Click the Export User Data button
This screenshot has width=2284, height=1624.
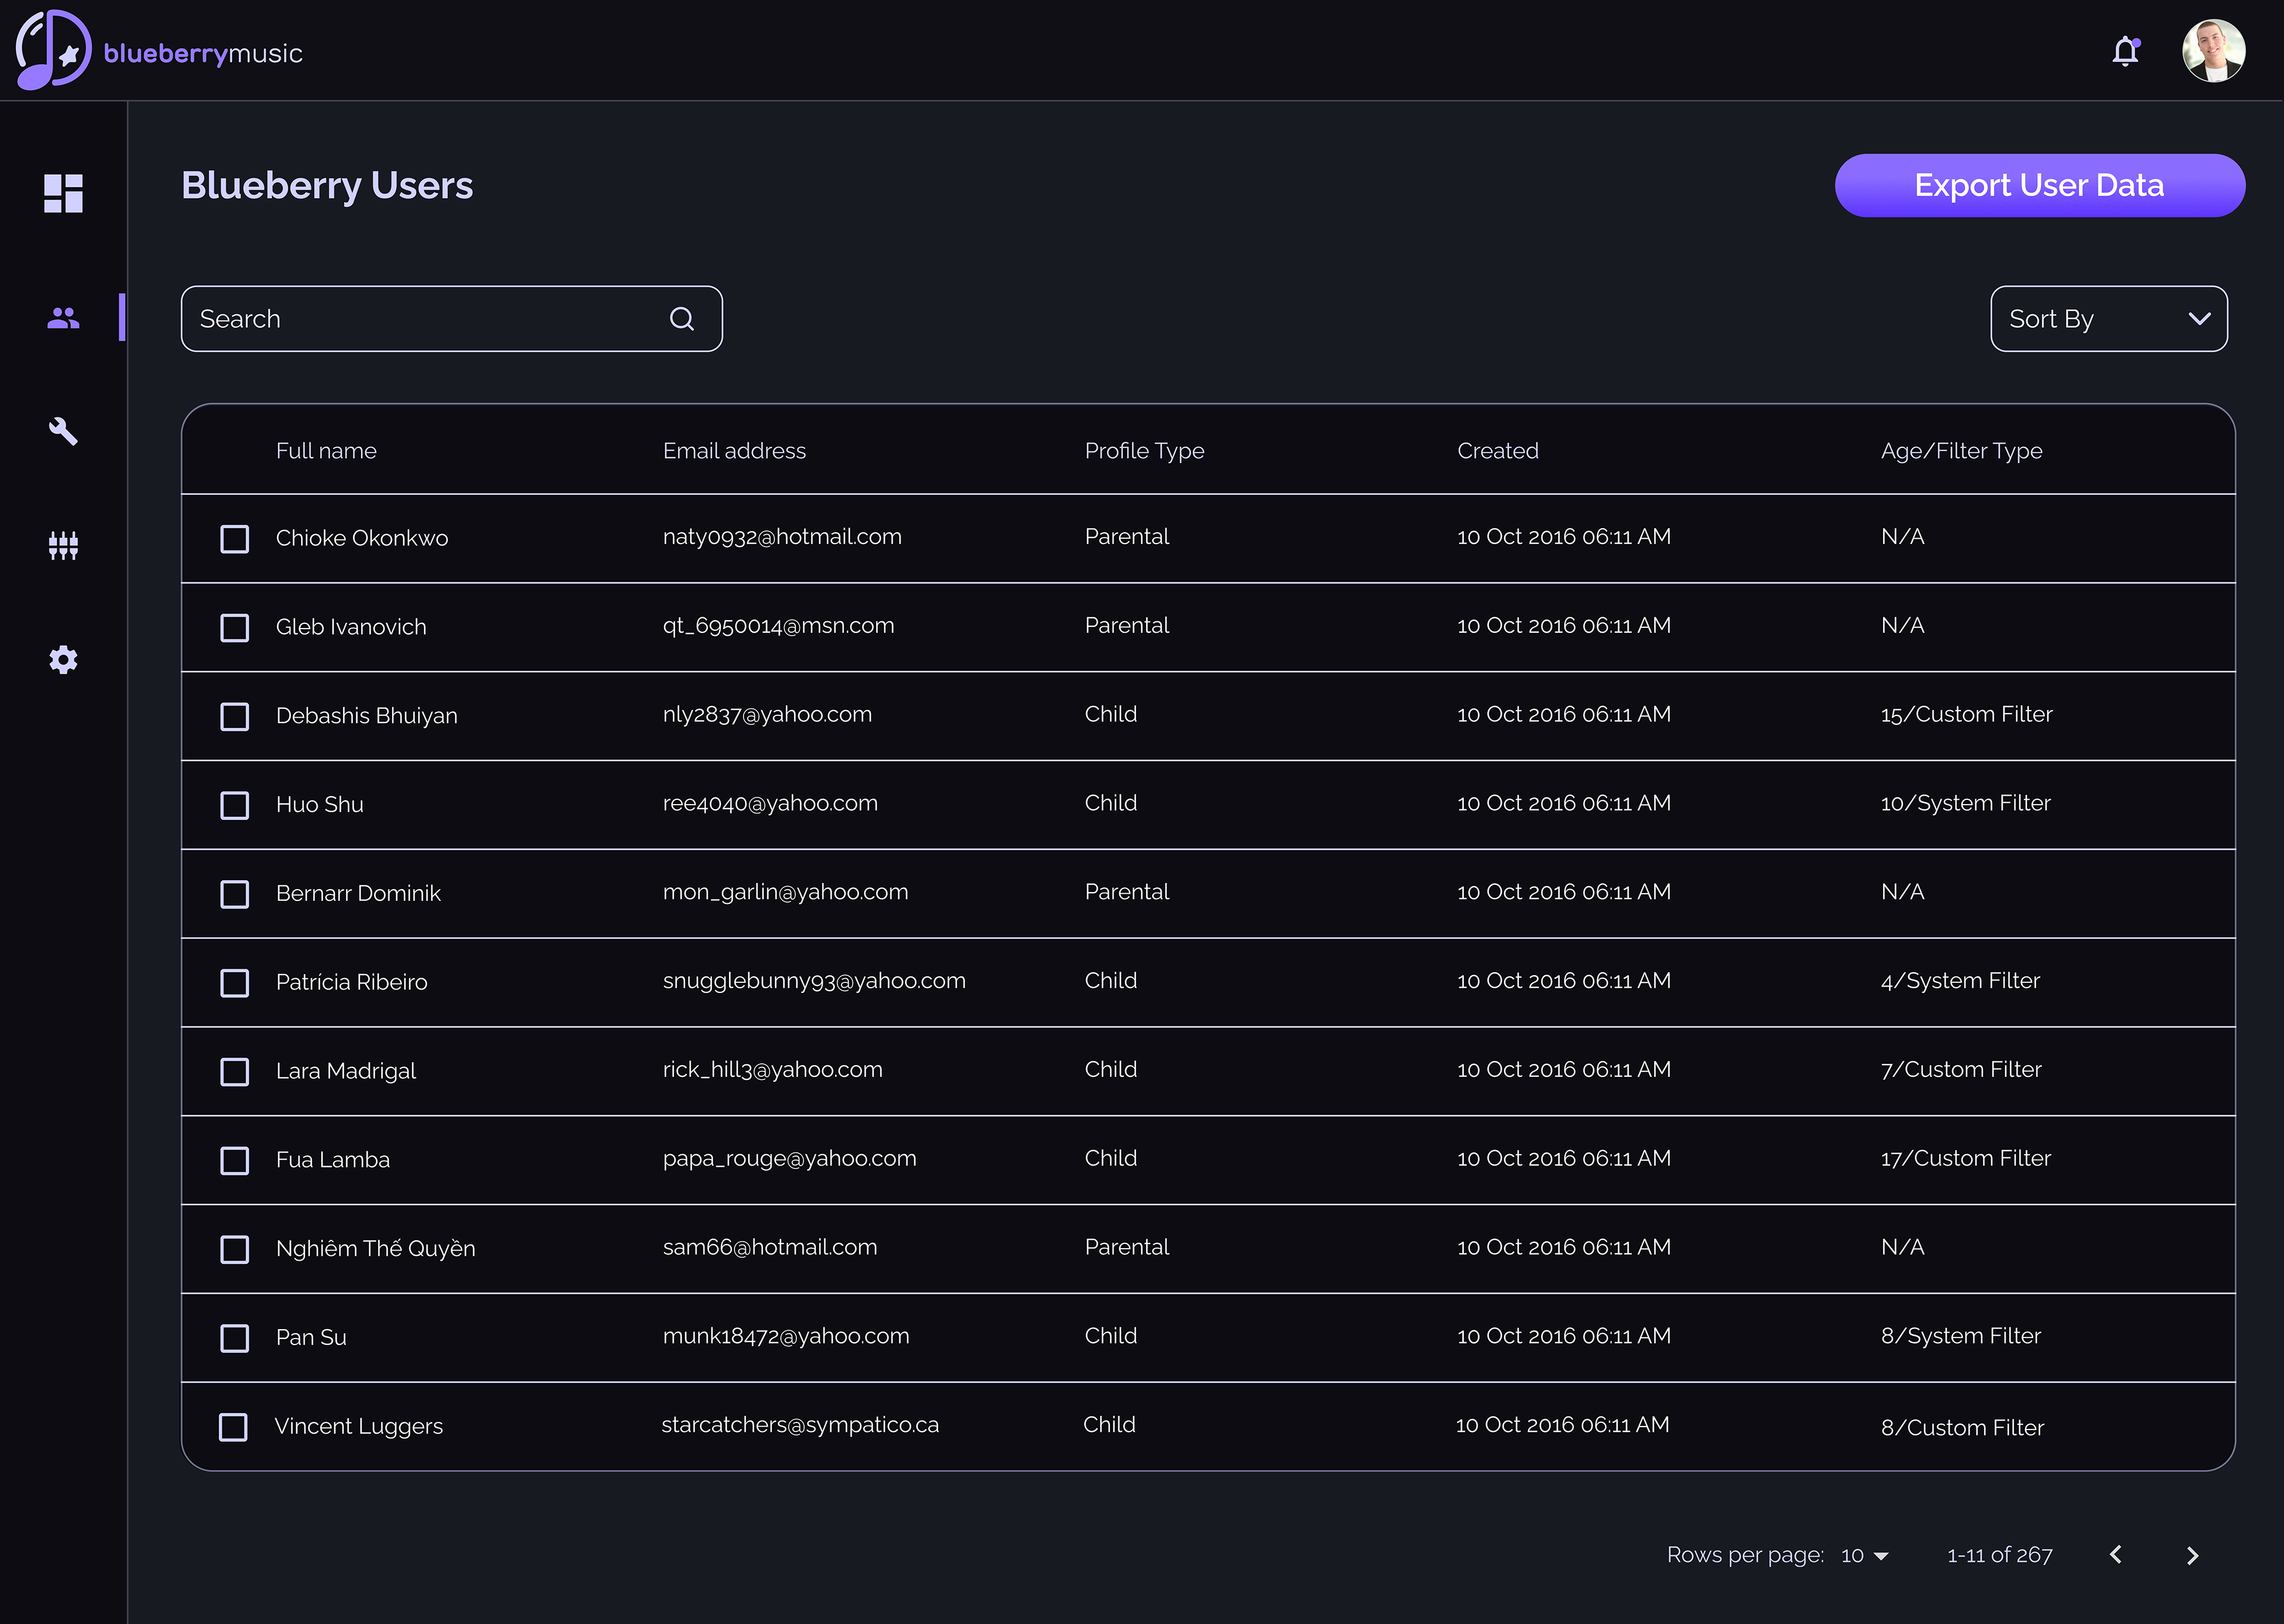point(2039,185)
